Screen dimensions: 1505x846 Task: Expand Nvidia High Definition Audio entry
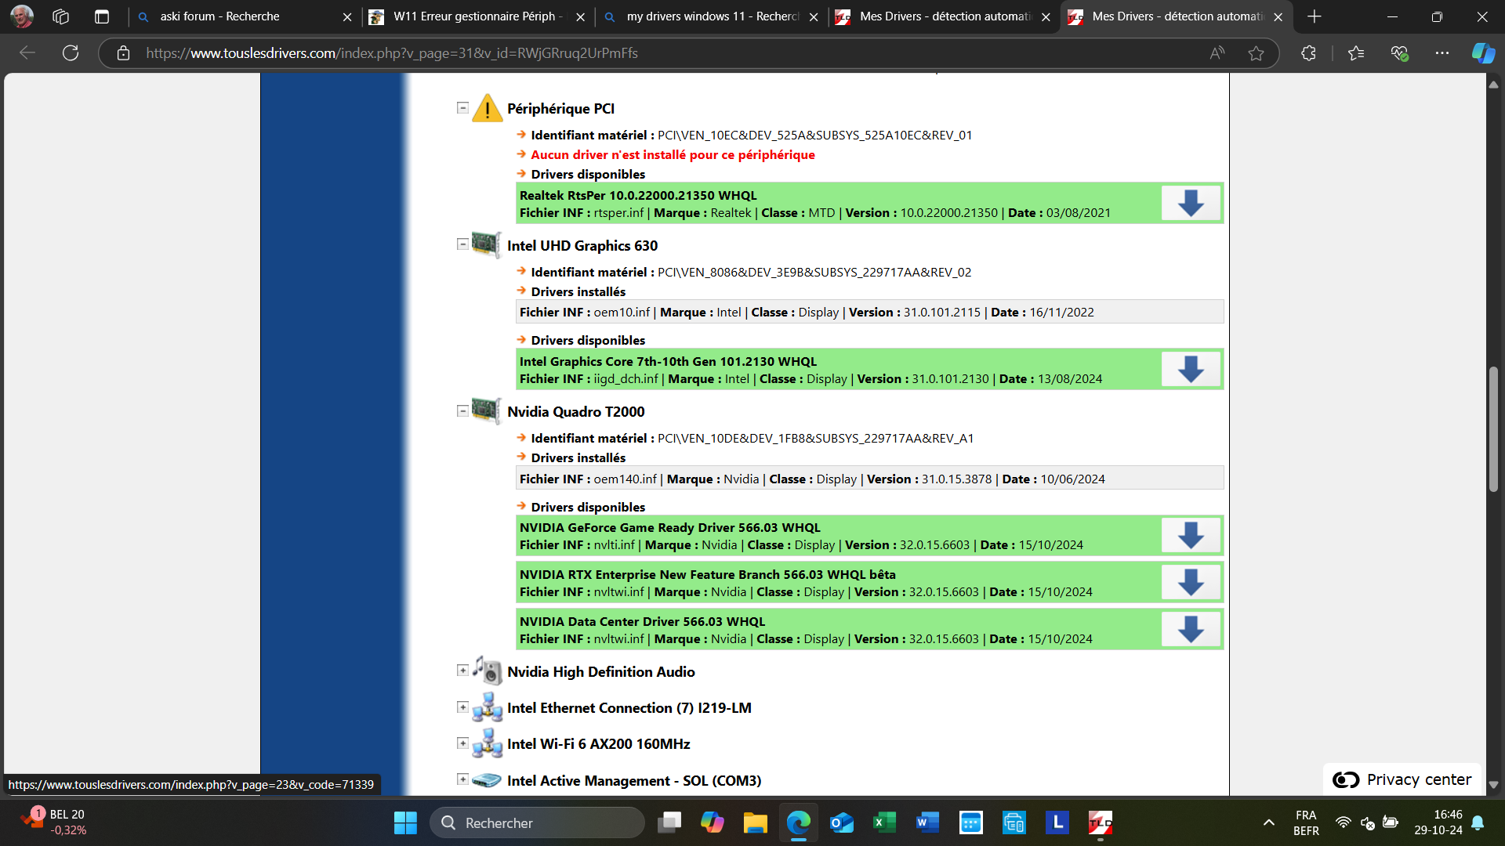point(462,671)
